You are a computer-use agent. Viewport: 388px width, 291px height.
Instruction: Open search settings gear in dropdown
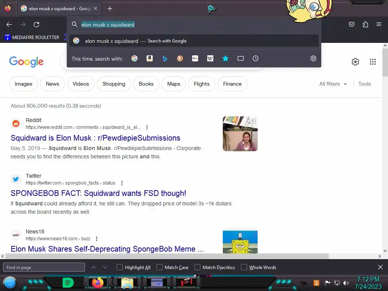point(313,58)
